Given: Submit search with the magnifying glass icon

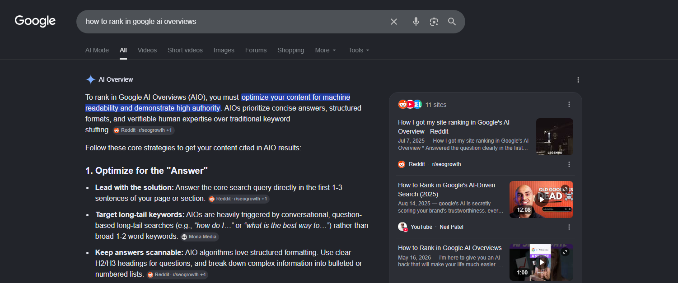Looking at the screenshot, I should 452,22.
